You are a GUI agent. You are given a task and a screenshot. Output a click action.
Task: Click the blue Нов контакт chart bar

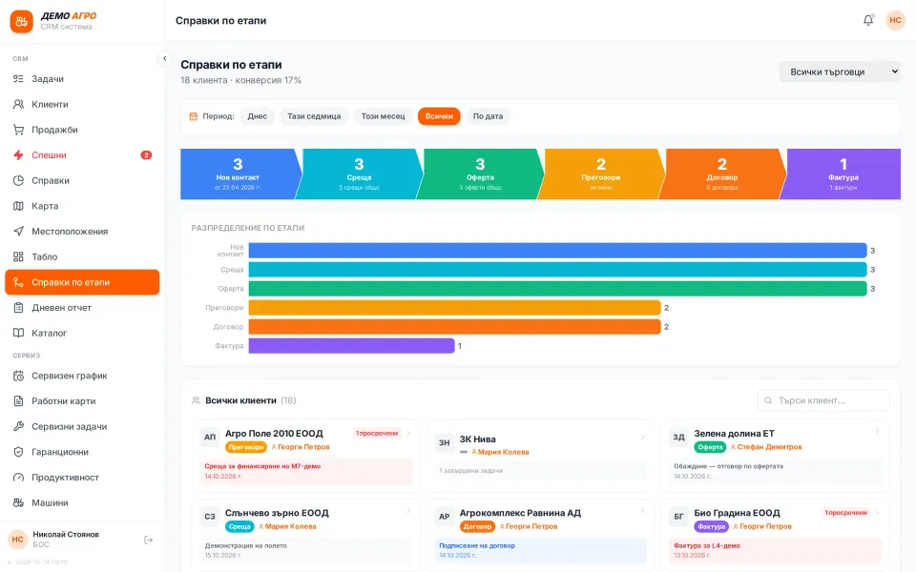click(557, 251)
